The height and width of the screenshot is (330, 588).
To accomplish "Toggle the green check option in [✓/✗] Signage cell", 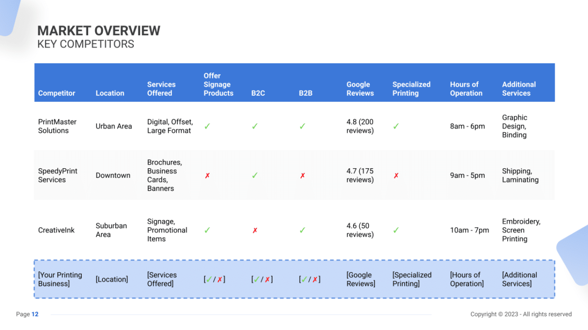I will pos(209,279).
